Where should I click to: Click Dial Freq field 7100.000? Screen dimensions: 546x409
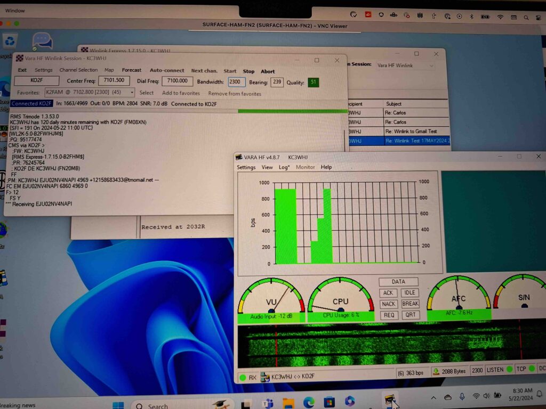pos(177,81)
